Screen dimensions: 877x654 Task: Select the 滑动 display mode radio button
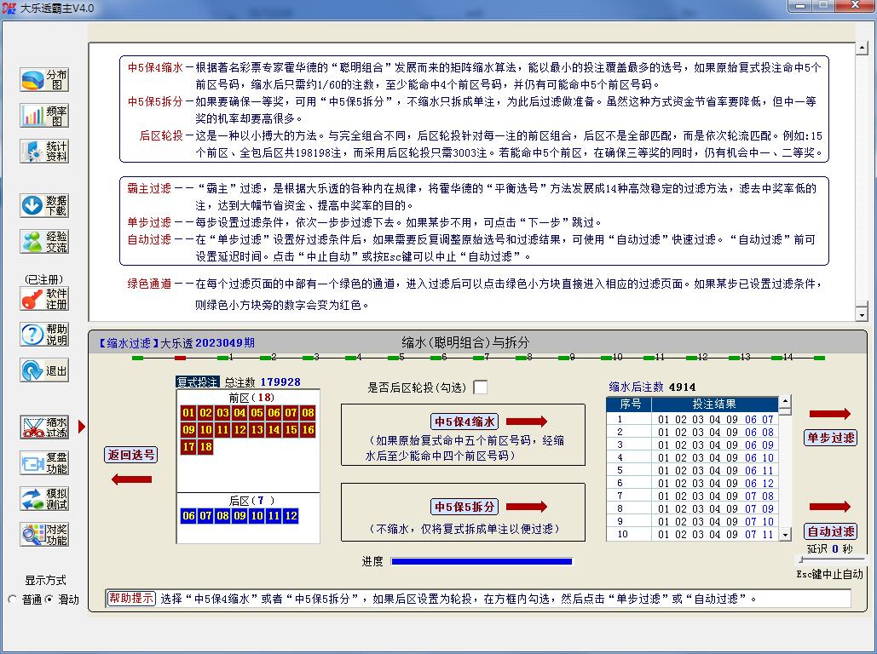pyautogui.click(x=49, y=599)
